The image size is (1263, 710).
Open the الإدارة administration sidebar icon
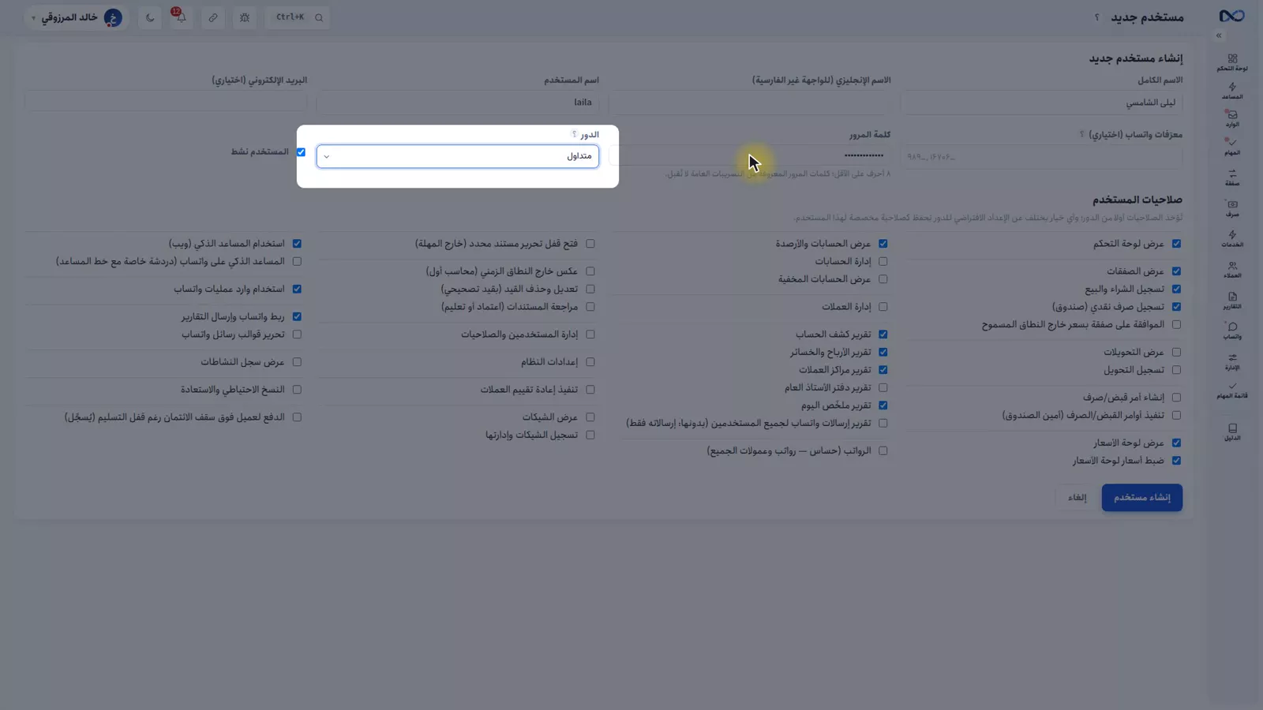1232,361
